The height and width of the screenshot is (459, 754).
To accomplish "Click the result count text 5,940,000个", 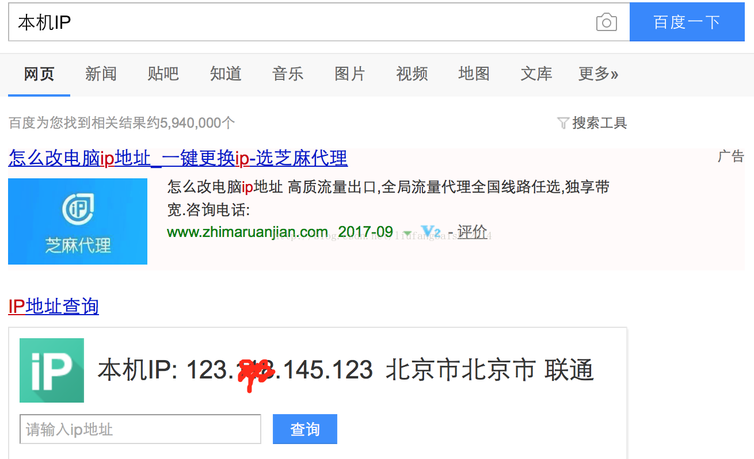I will 197,123.
